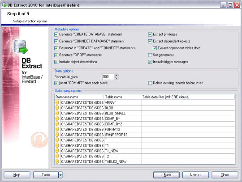Toggle Password in CREATE and CONNECT statements

56,48
